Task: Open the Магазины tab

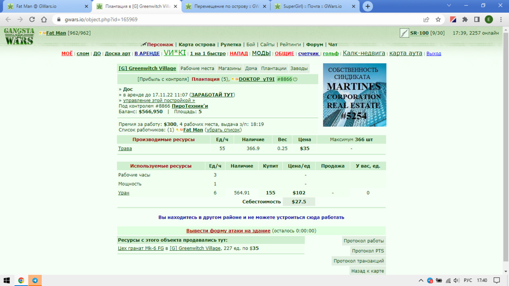Action: point(230,68)
